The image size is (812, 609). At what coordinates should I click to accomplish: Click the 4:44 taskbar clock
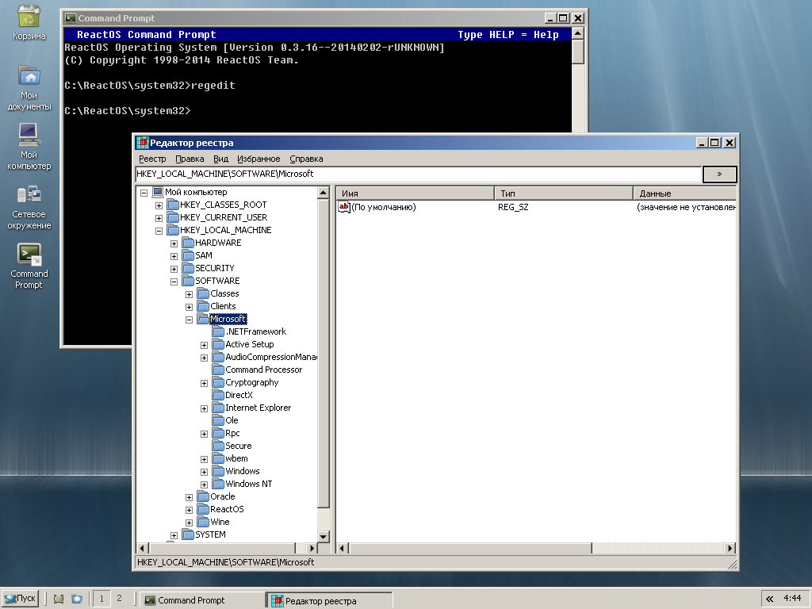792,598
